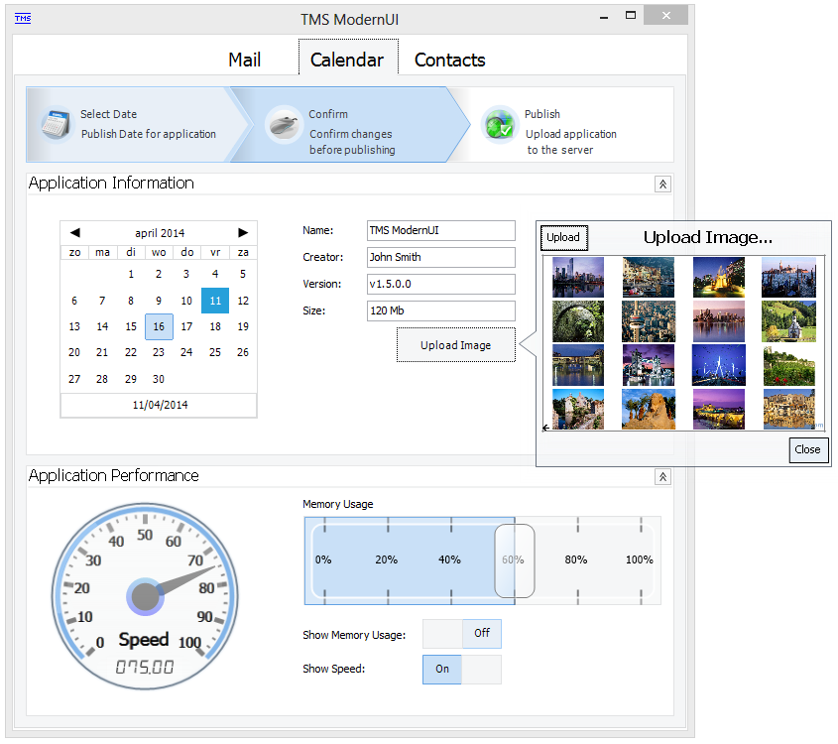
Task: Click the Upload Image button
Action: pos(456,345)
